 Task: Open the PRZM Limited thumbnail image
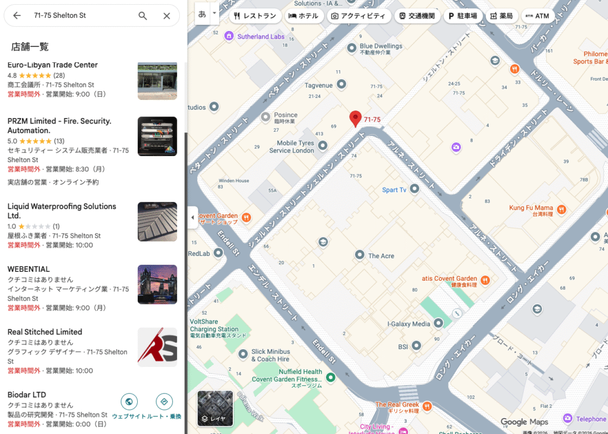[157, 136]
